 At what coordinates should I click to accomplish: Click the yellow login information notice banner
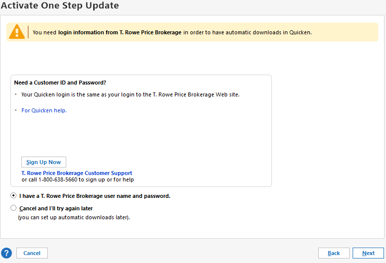click(192, 32)
